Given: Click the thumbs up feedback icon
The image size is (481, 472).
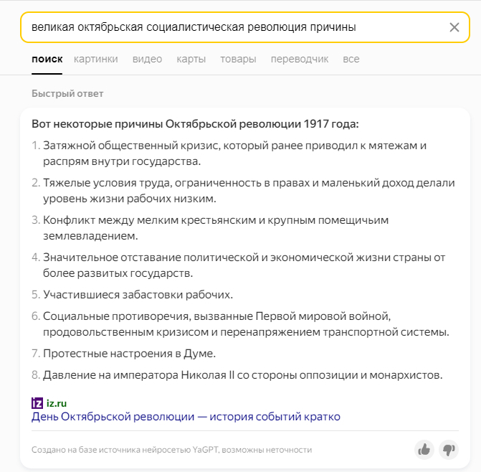Looking at the screenshot, I should pyautogui.click(x=424, y=450).
